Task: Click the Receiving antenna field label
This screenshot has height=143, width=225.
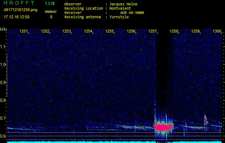Action: tap(83, 17)
